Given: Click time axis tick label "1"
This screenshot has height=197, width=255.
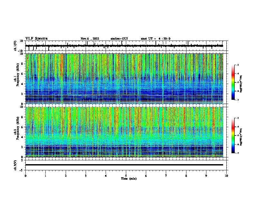Looking at the screenshot, I should 45,175.
